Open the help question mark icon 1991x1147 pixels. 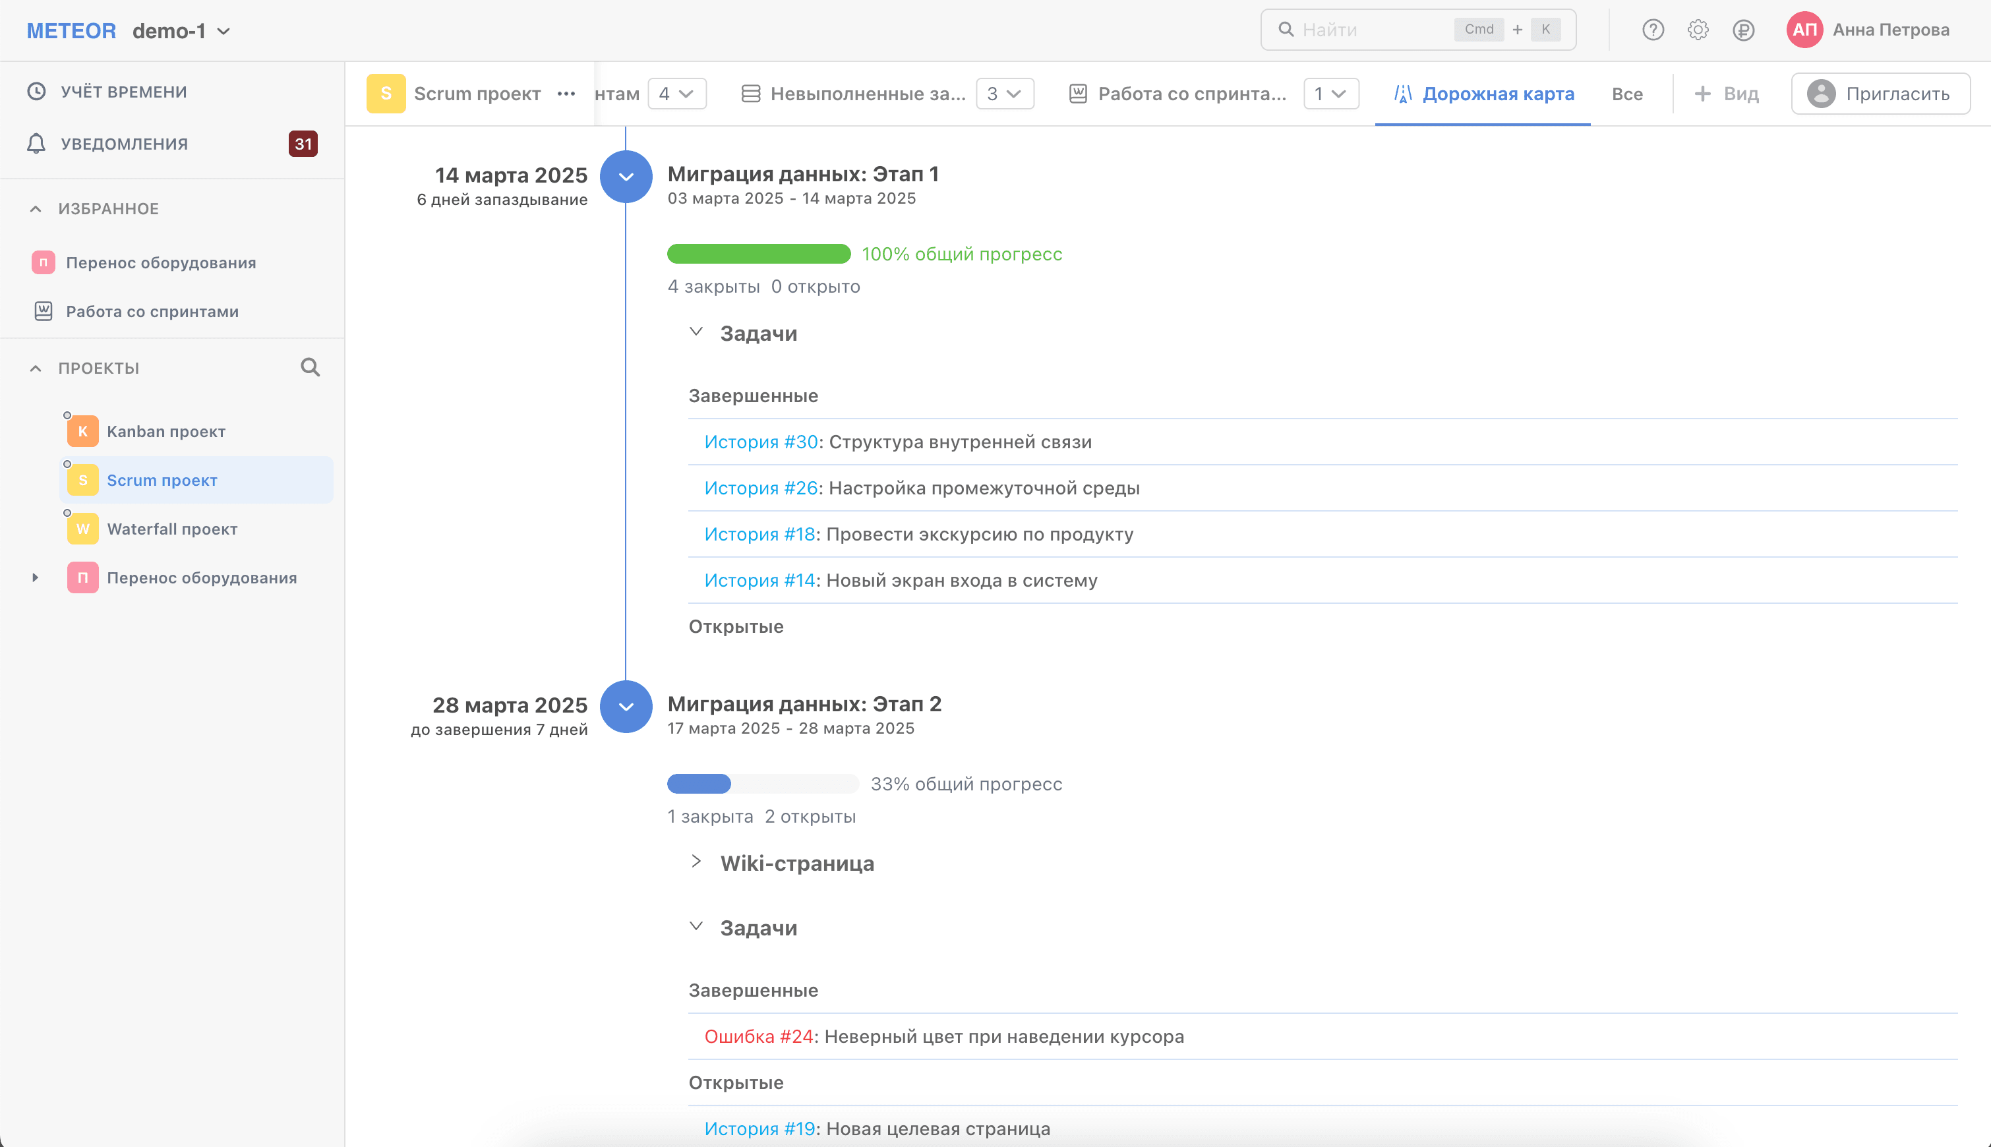point(1652,30)
